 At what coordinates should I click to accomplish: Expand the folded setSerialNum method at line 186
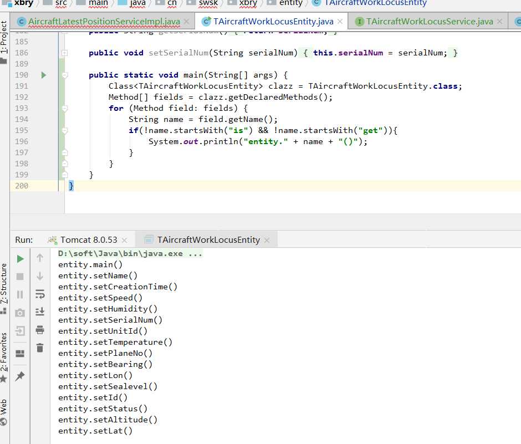pyautogui.click(x=64, y=53)
